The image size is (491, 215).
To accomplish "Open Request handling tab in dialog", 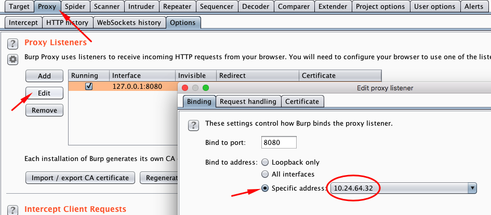I will [248, 101].
